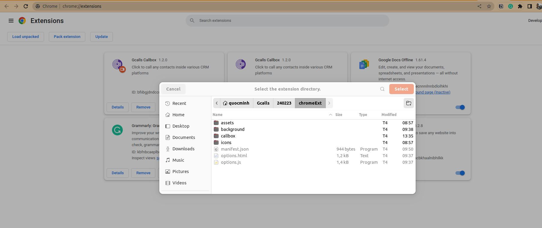Go to Gcalls path breadcrumb

coord(263,103)
